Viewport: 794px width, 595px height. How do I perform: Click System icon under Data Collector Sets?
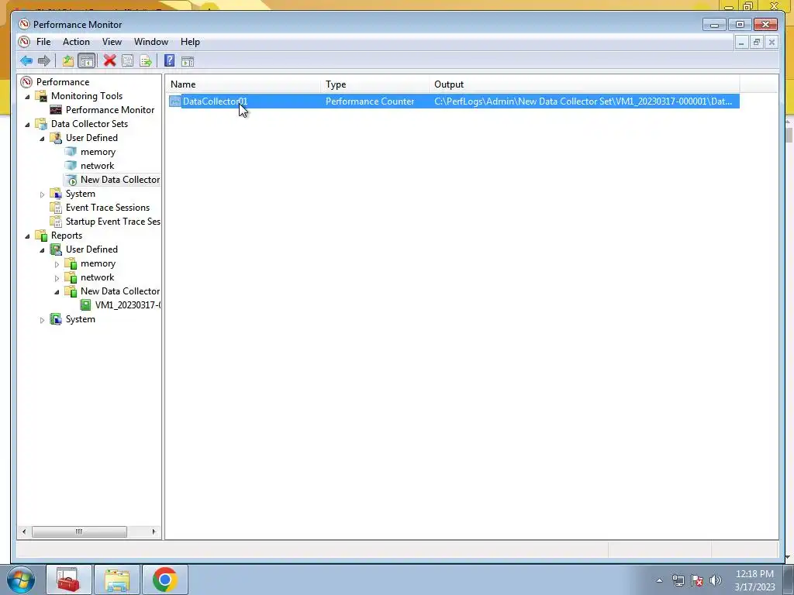(56, 194)
